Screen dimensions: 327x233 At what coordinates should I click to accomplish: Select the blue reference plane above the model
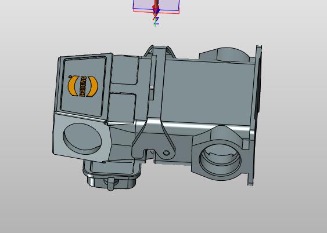click(156, 5)
